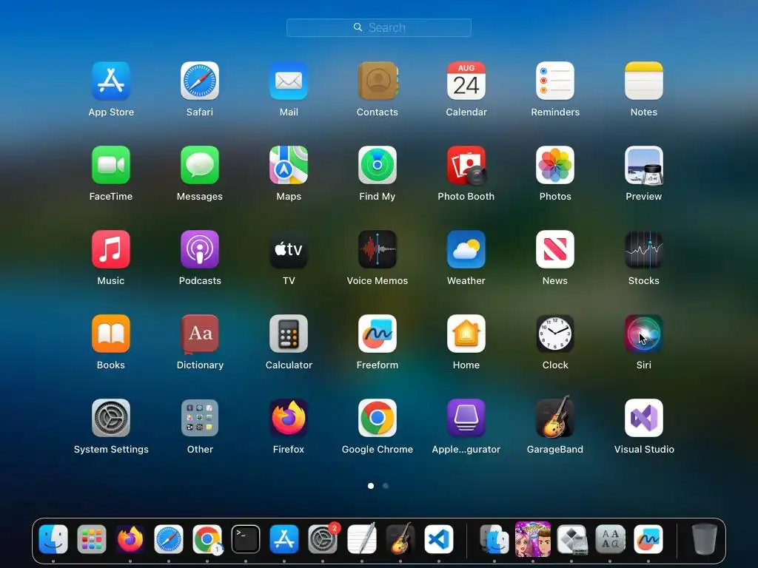
Task: Open the Apple TV app
Action: [289, 249]
